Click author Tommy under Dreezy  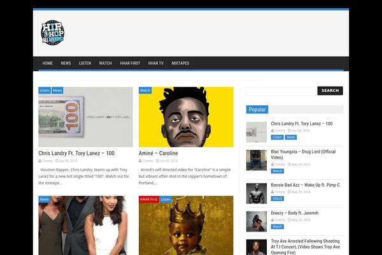[x=279, y=220]
